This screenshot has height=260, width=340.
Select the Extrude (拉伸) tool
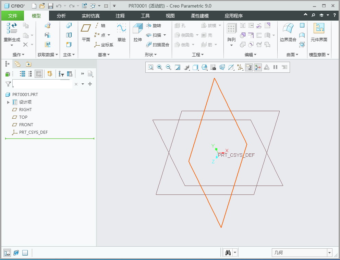[138, 33]
